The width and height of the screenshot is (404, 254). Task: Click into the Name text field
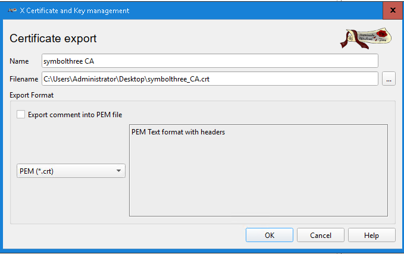(x=209, y=61)
